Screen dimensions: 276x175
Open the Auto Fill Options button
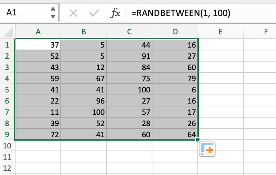pyautogui.click(x=207, y=149)
